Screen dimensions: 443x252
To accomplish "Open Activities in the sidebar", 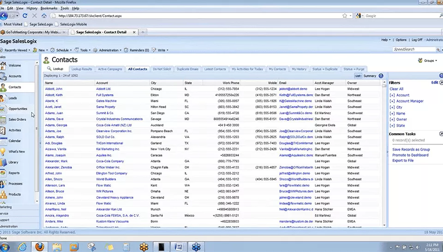I will tap(15, 130).
